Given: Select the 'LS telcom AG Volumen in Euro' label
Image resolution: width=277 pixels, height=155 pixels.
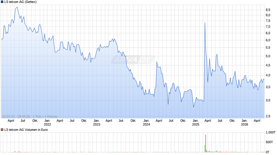Looking at the screenshot, I should (26, 130).
